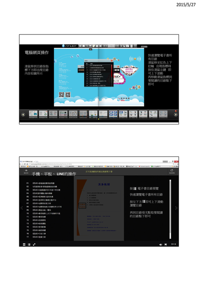Go to next page with right chevron
The width and height of the screenshot is (198, 281).
coord(176,208)
